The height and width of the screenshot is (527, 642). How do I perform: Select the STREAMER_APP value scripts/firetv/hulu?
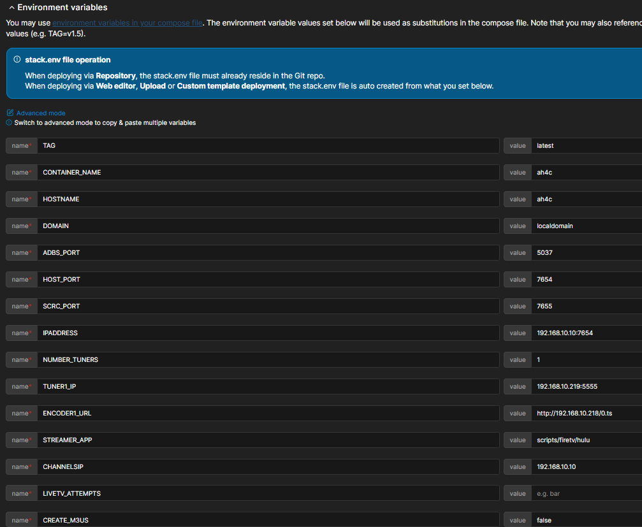[587, 440]
